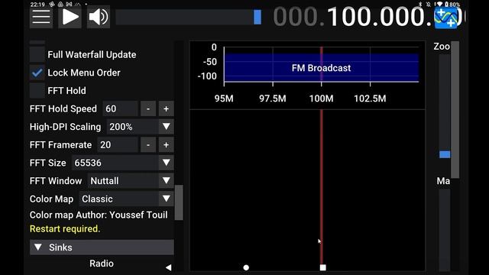
Task: Click the Color map Author text
Action: click(x=99, y=215)
